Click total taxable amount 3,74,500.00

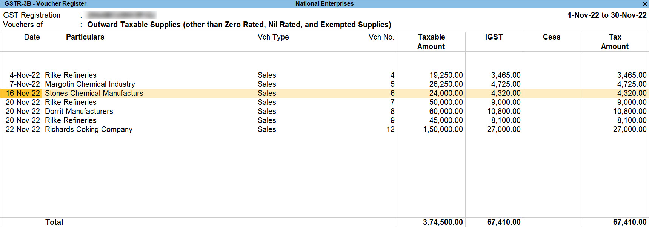(443, 222)
